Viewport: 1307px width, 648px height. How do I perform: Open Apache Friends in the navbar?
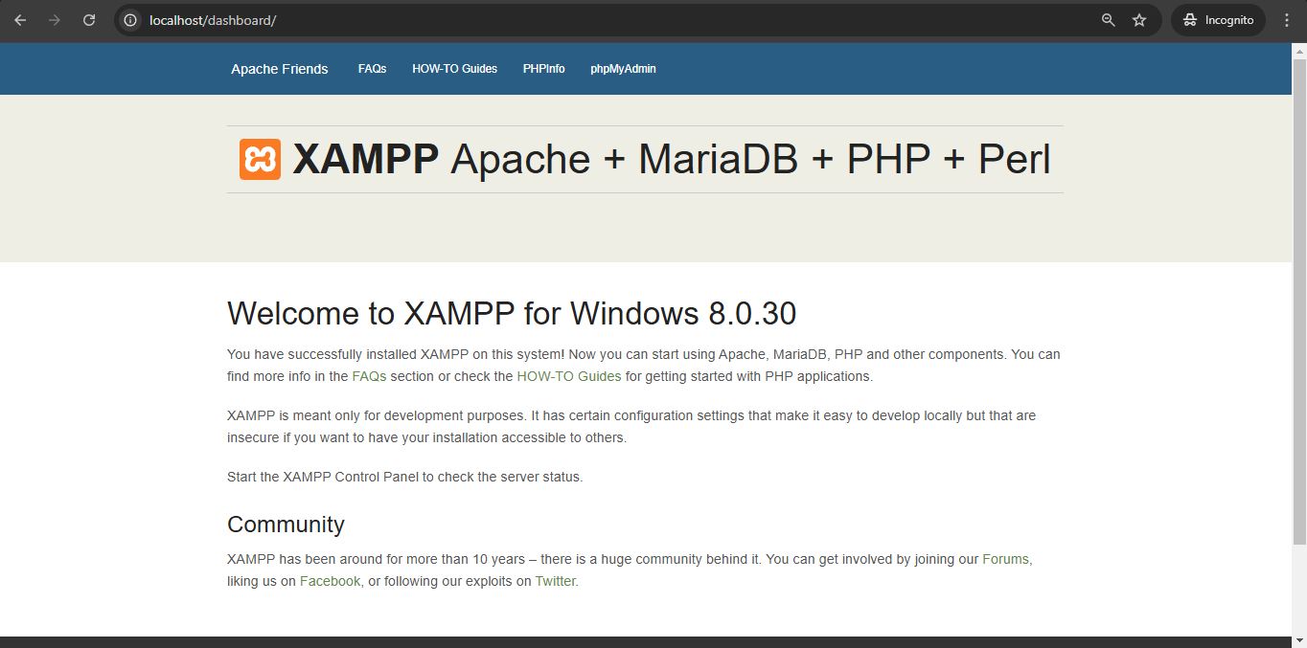(280, 69)
